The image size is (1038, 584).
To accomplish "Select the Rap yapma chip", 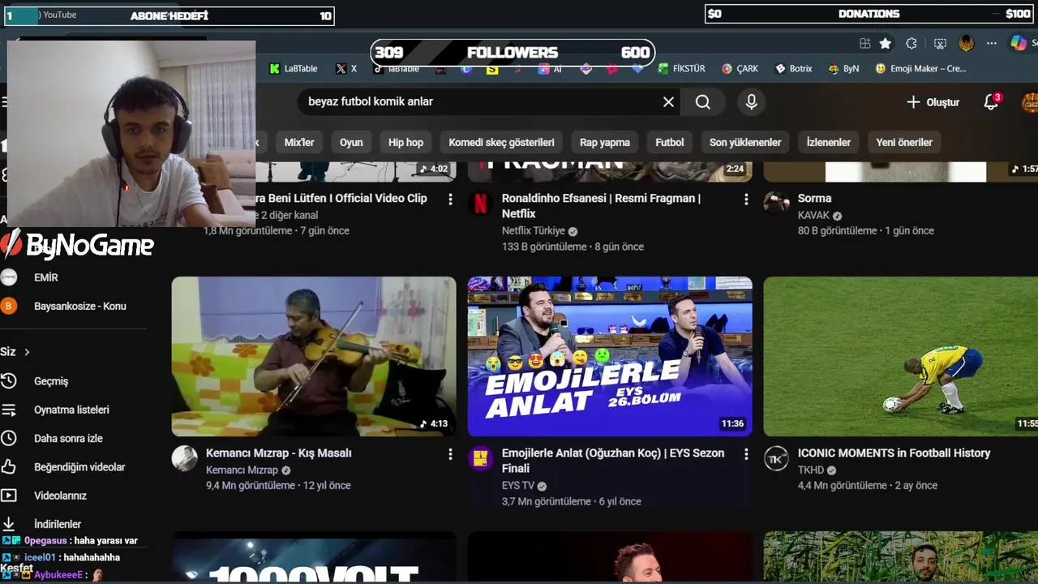I will click(605, 142).
